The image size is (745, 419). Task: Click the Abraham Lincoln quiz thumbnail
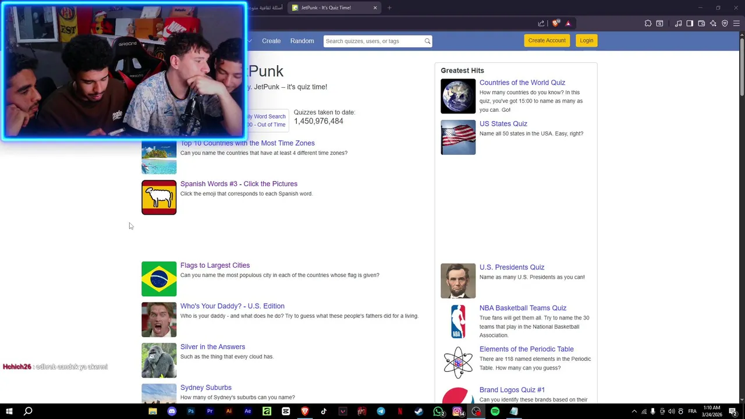pos(458,281)
